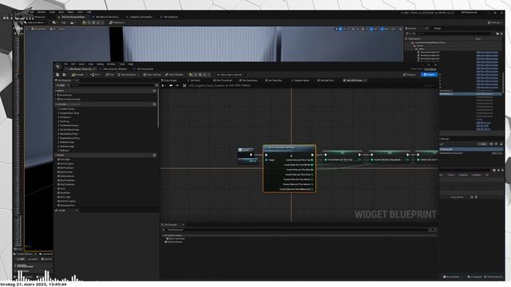Click Find in the blueprint toolbar

coord(110,74)
